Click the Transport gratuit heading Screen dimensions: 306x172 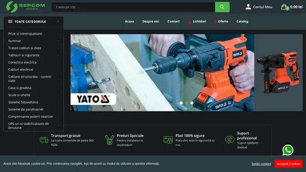(66, 136)
